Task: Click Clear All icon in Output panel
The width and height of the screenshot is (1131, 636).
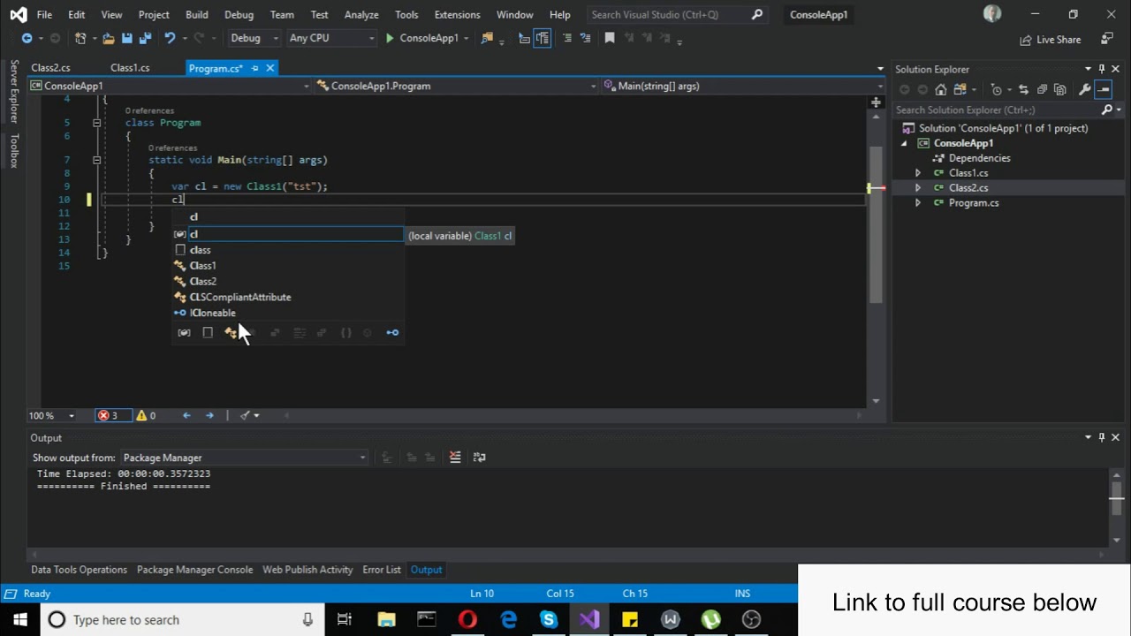Action: [455, 458]
